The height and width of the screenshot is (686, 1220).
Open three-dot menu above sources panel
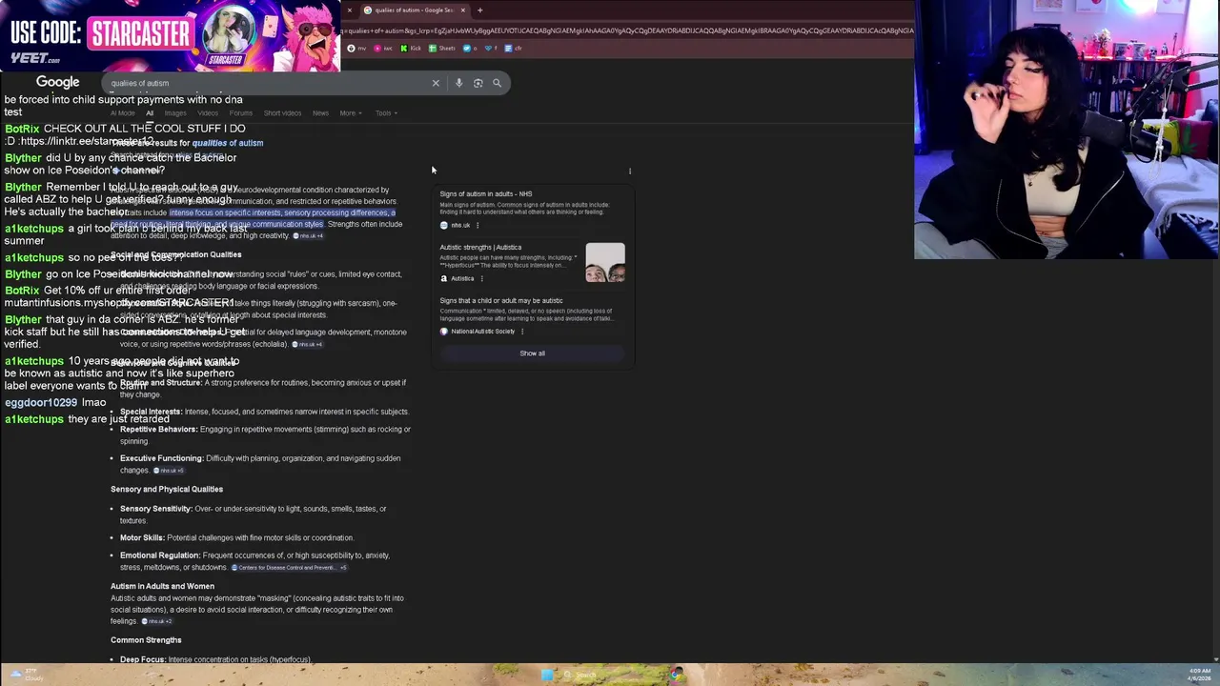pos(629,171)
